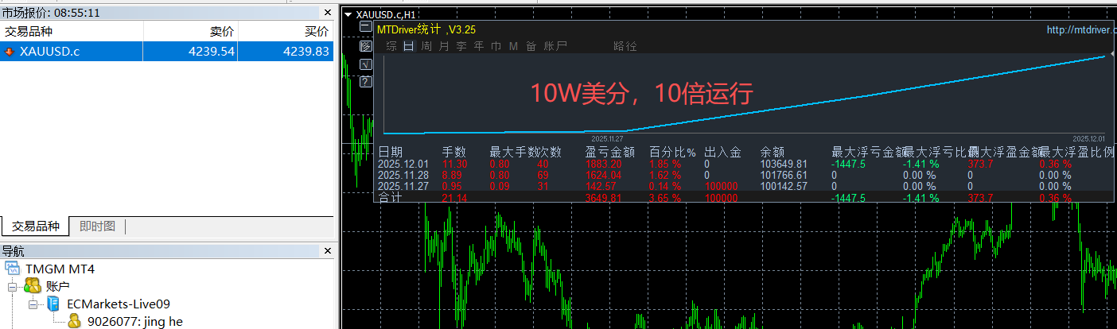The height and width of the screenshot is (329, 1117).
Task: Click the 买价 column header
Action: 285,31
